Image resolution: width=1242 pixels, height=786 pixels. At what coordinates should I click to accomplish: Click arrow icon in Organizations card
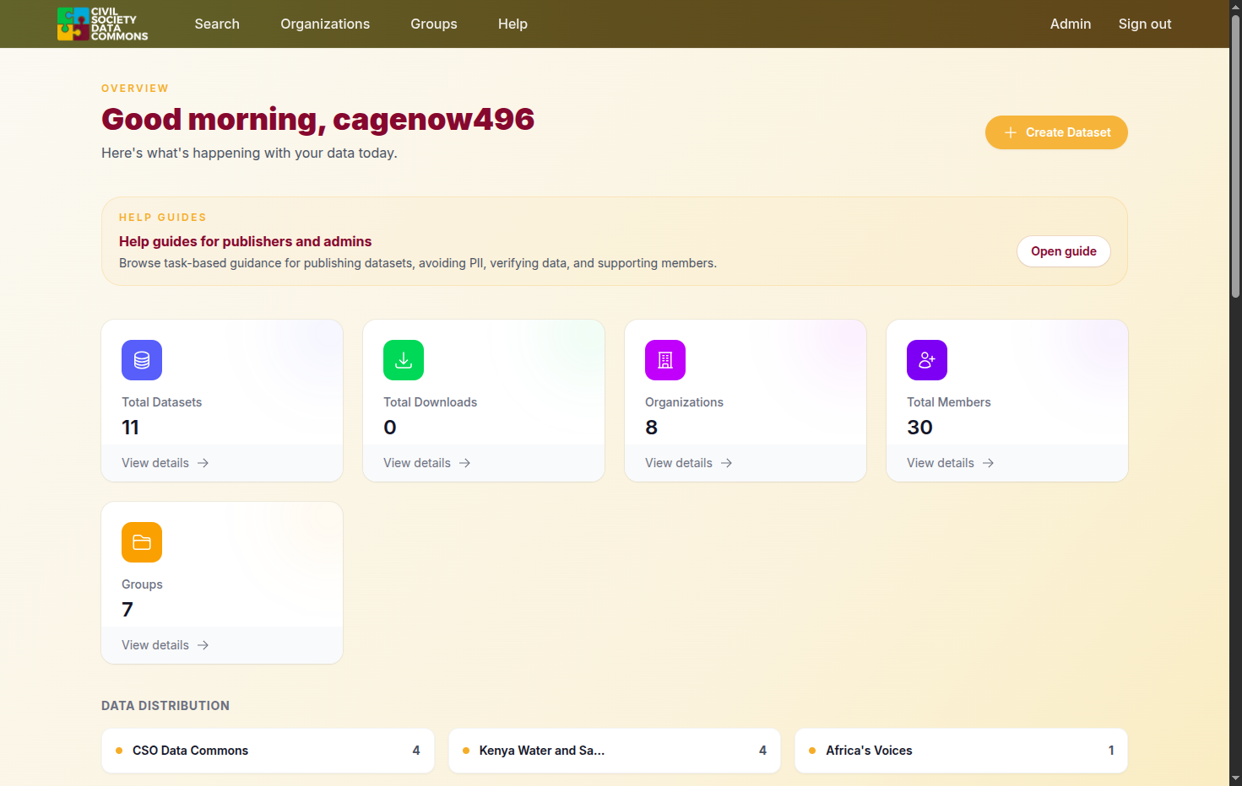coord(726,463)
